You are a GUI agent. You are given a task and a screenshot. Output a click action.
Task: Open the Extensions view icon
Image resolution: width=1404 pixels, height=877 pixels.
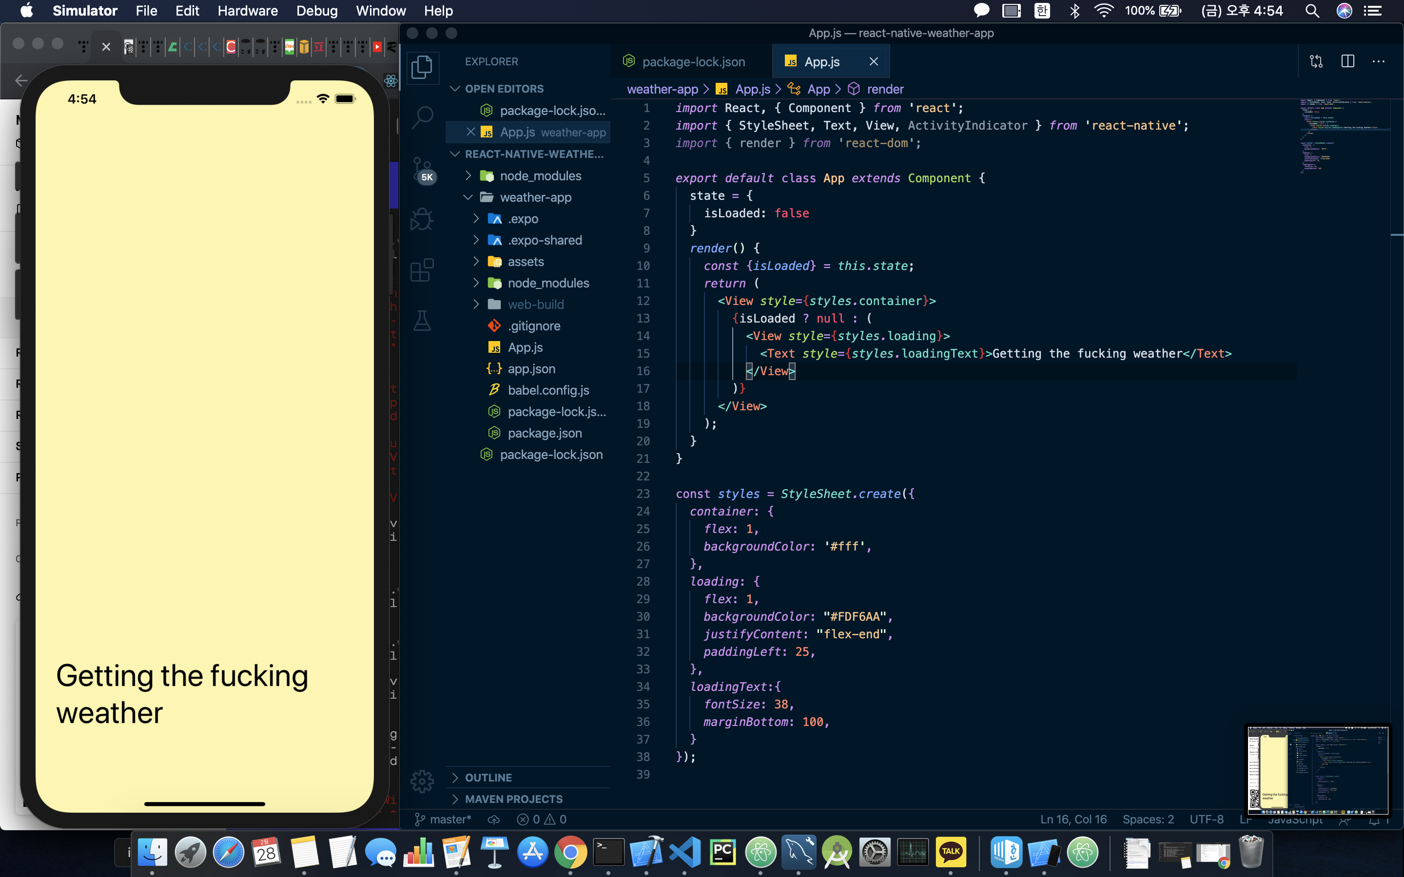point(422,270)
